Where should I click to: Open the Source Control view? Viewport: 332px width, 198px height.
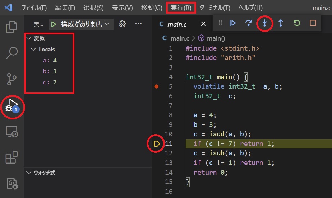pyautogui.click(x=11, y=79)
